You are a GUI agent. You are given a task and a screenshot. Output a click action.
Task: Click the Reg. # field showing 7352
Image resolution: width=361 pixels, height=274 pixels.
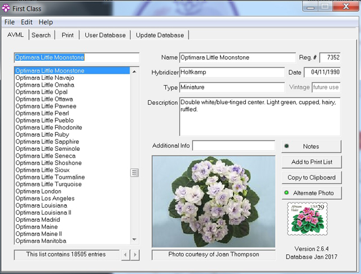click(330, 57)
